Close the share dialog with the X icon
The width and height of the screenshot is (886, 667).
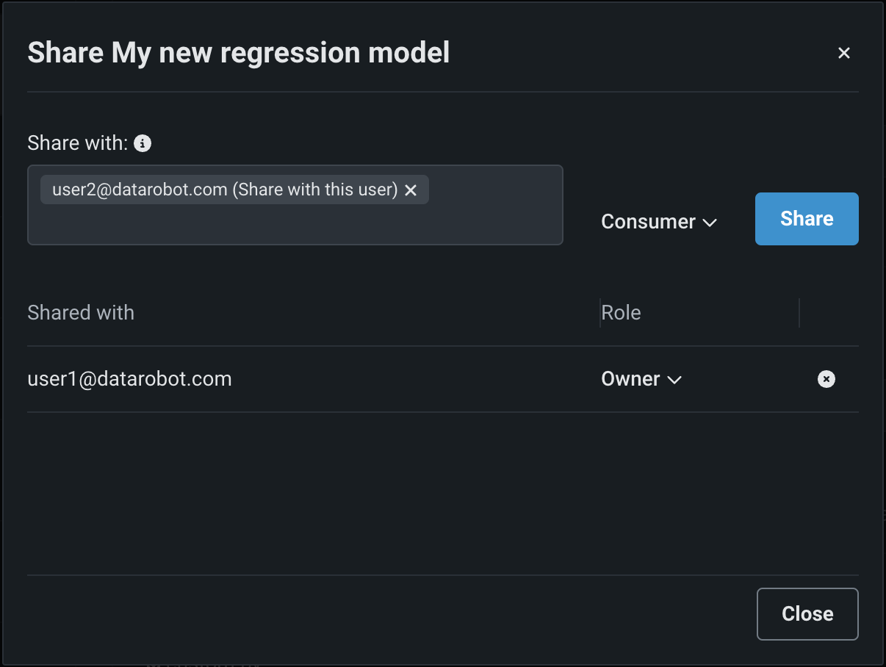(x=843, y=53)
